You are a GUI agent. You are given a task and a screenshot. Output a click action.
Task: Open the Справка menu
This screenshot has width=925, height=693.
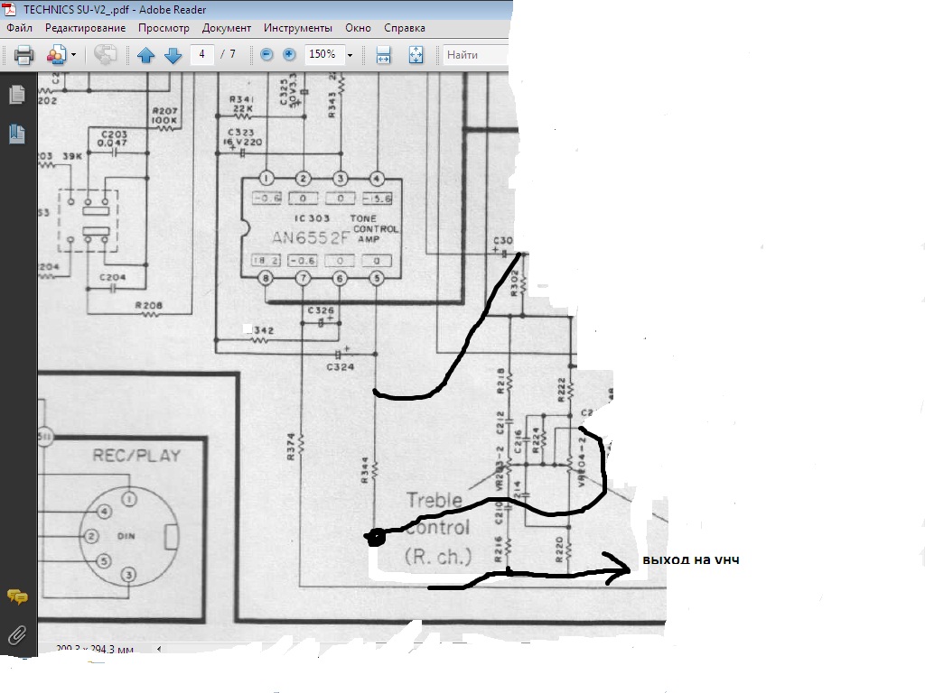point(405,28)
